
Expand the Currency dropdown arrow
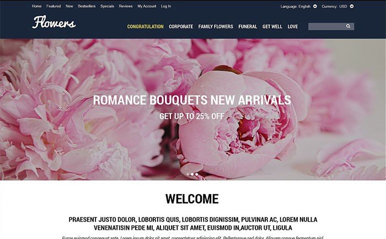(352, 7)
